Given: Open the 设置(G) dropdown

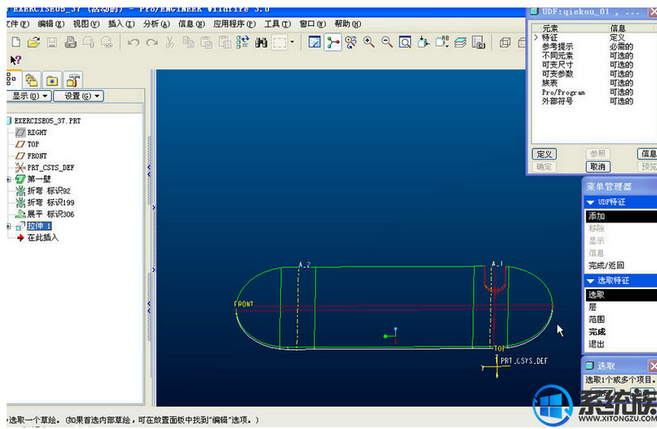Looking at the screenshot, I should click(78, 97).
